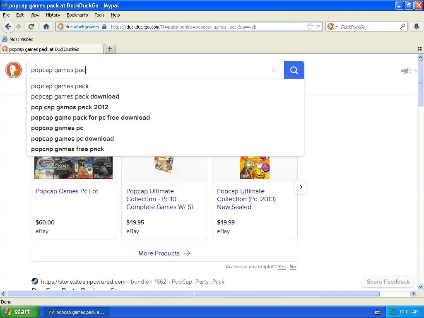This screenshot has height=318, width=424.
Task: Submit search with blue magnifier button
Action: 294,70
